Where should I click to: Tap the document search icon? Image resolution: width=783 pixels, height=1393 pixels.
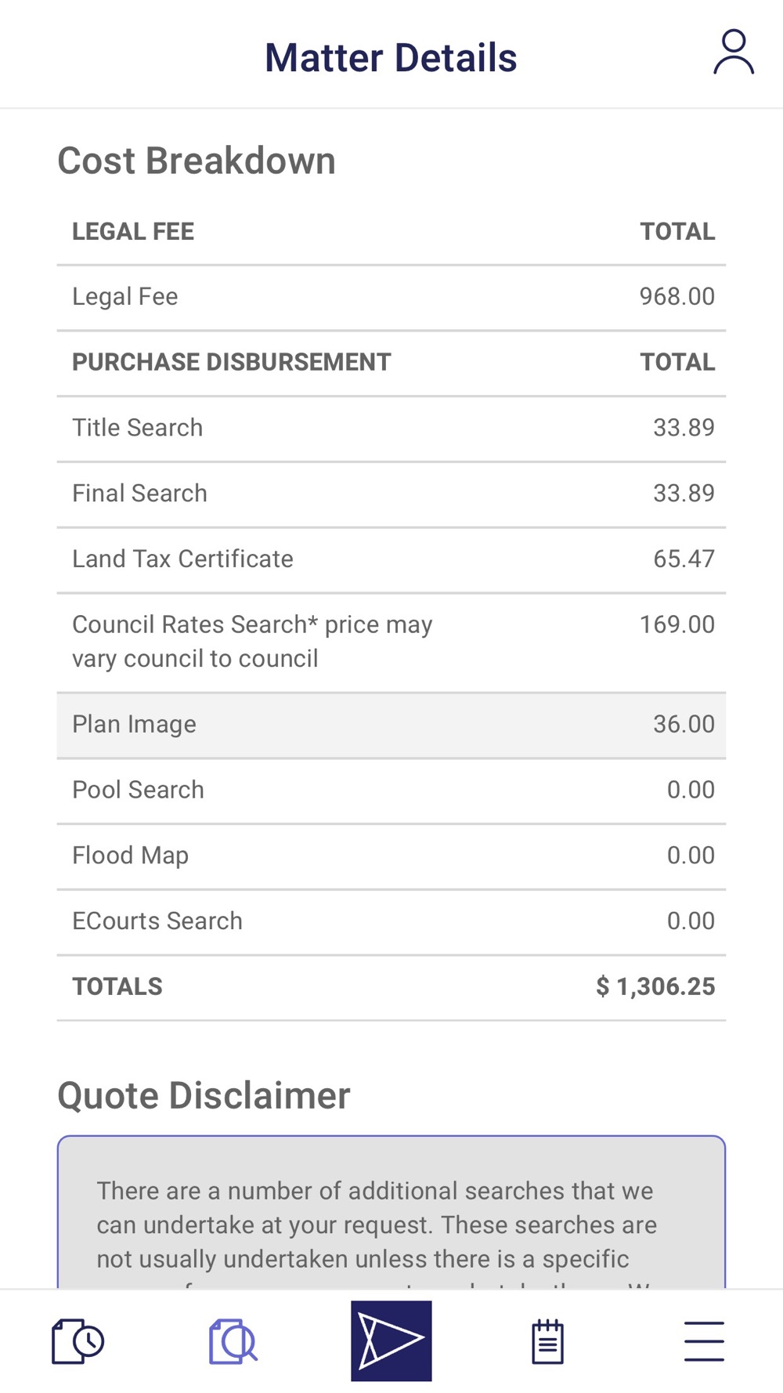233,1341
